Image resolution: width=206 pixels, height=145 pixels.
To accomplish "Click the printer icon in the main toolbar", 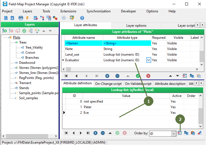I will (x=21, y=18).
